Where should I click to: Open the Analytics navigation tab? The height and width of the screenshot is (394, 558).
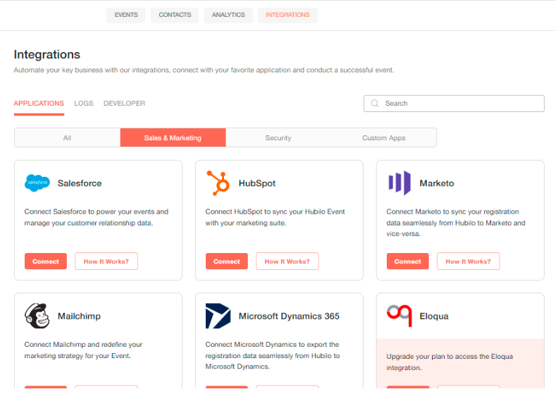228,15
